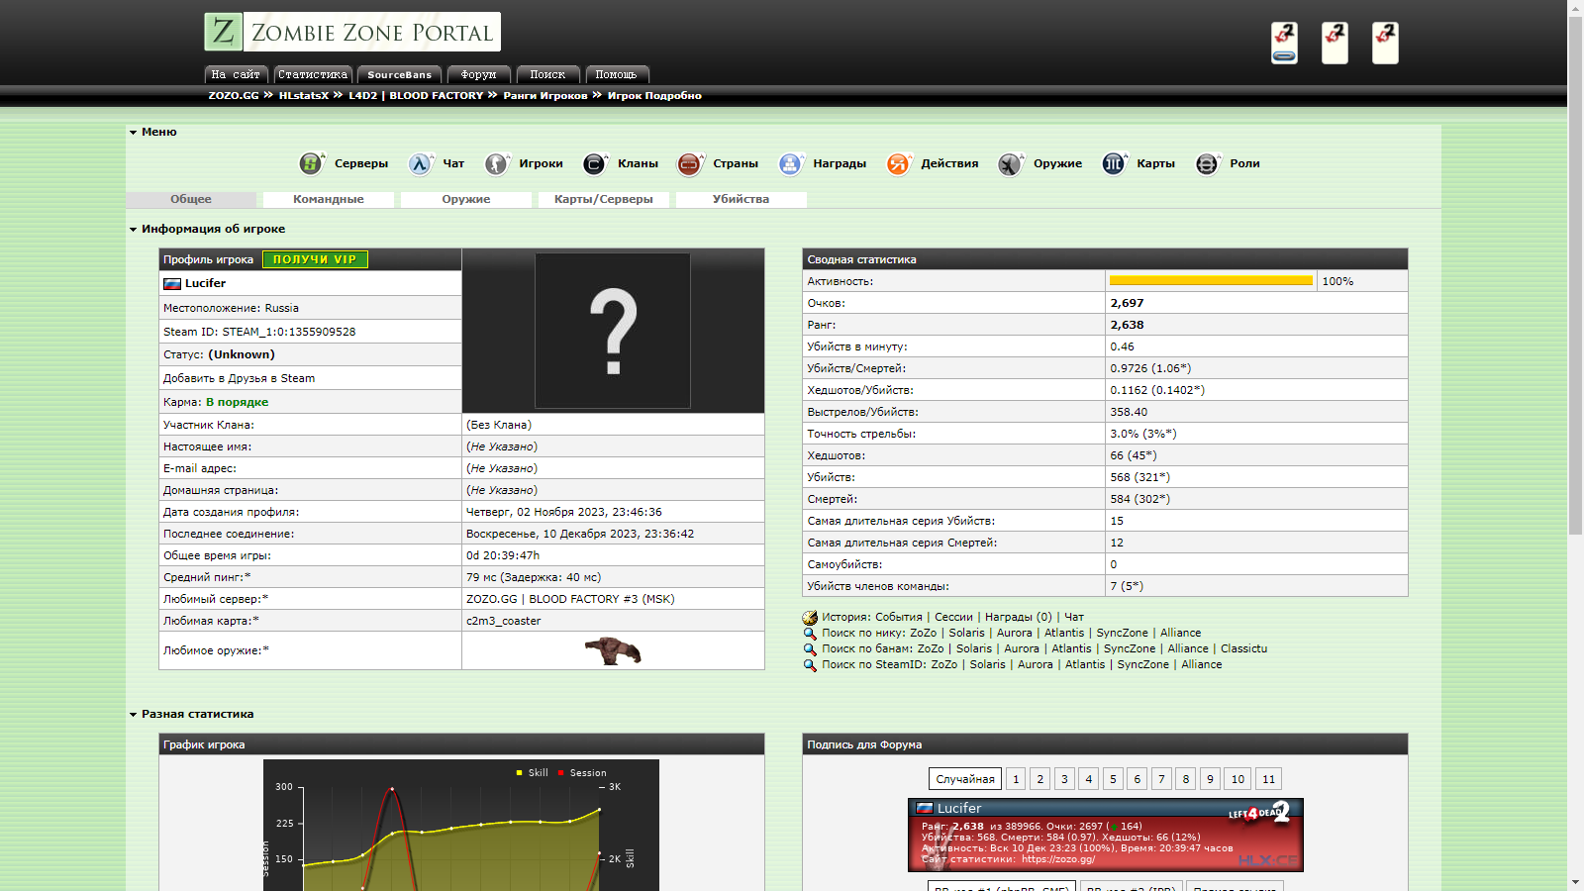This screenshot has height=891, width=1584.
Task: Collapse the Информация об игроке section
Action: [133, 230]
